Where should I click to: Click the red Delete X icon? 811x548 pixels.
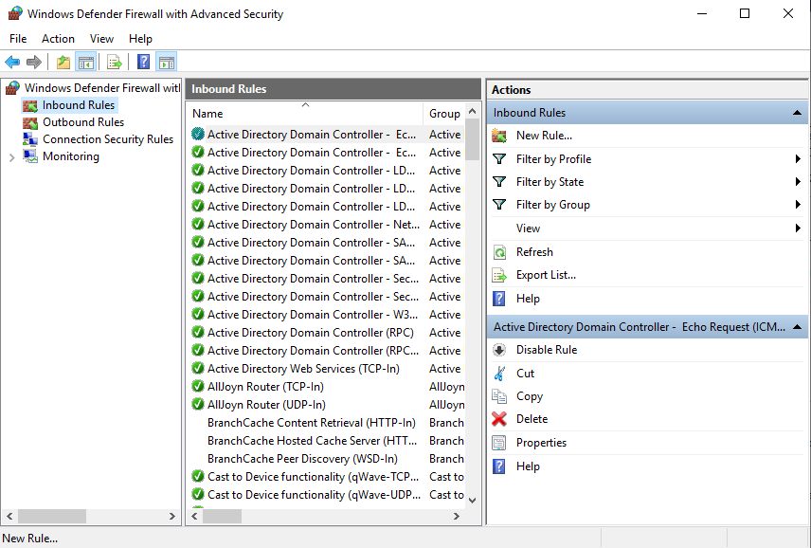(499, 419)
